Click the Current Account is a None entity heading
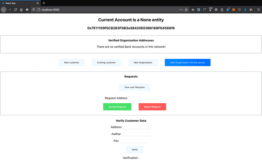The height and width of the screenshot is (163, 262). [x=131, y=20]
